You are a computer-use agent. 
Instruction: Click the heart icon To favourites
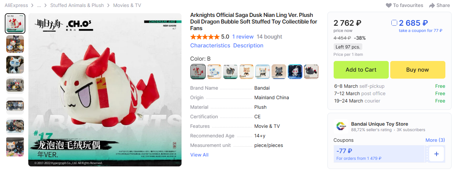click(x=388, y=6)
